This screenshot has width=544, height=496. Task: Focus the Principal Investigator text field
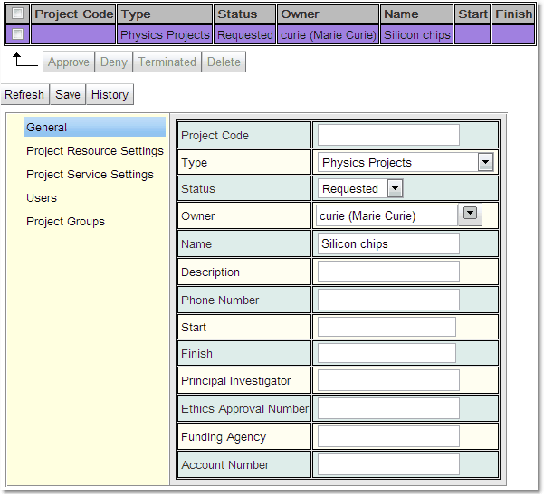point(388,380)
